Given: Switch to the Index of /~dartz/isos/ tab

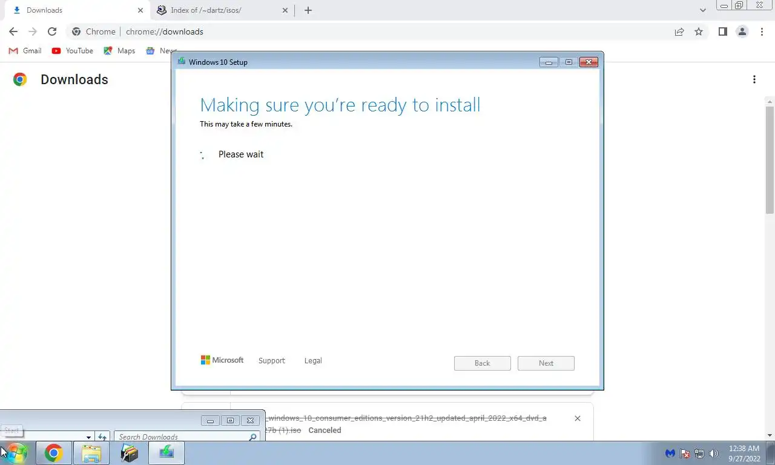Looking at the screenshot, I should pos(223,10).
